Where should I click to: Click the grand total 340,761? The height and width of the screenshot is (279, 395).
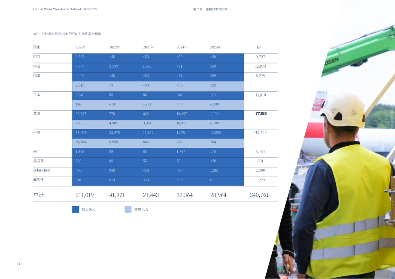(259, 195)
